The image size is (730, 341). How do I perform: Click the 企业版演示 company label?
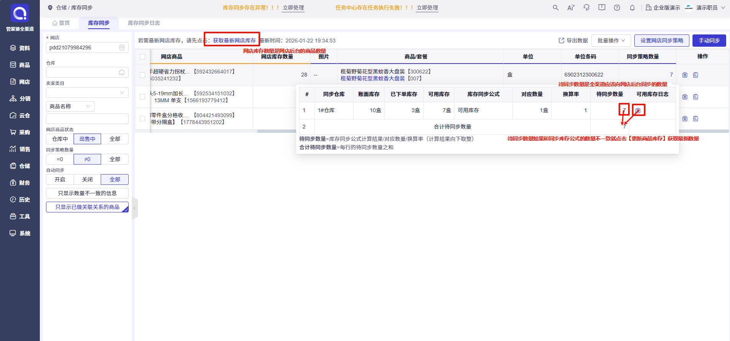click(663, 8)
